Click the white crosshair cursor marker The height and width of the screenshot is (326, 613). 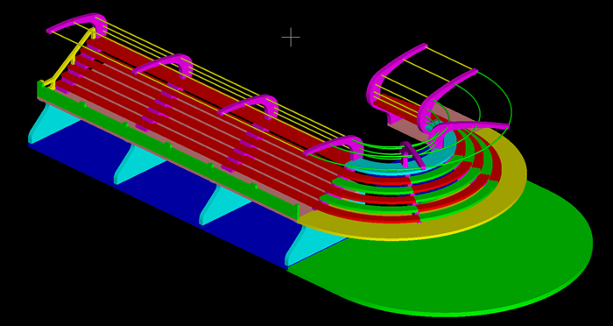click(x=291, y=38)
